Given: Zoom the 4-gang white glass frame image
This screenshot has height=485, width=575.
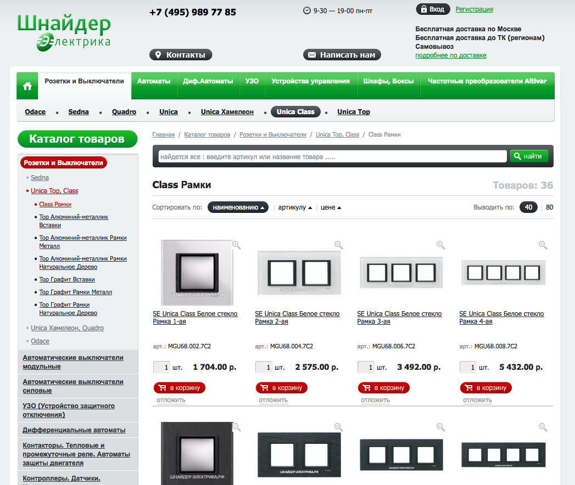Looking at the screenshot, I should [543, 245].
